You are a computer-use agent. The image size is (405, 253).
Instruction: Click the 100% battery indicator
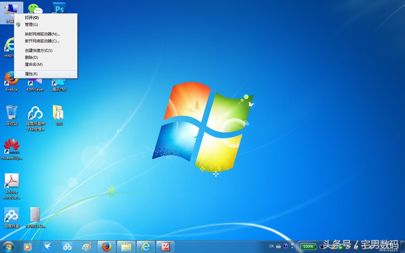(x=308, y=246)
